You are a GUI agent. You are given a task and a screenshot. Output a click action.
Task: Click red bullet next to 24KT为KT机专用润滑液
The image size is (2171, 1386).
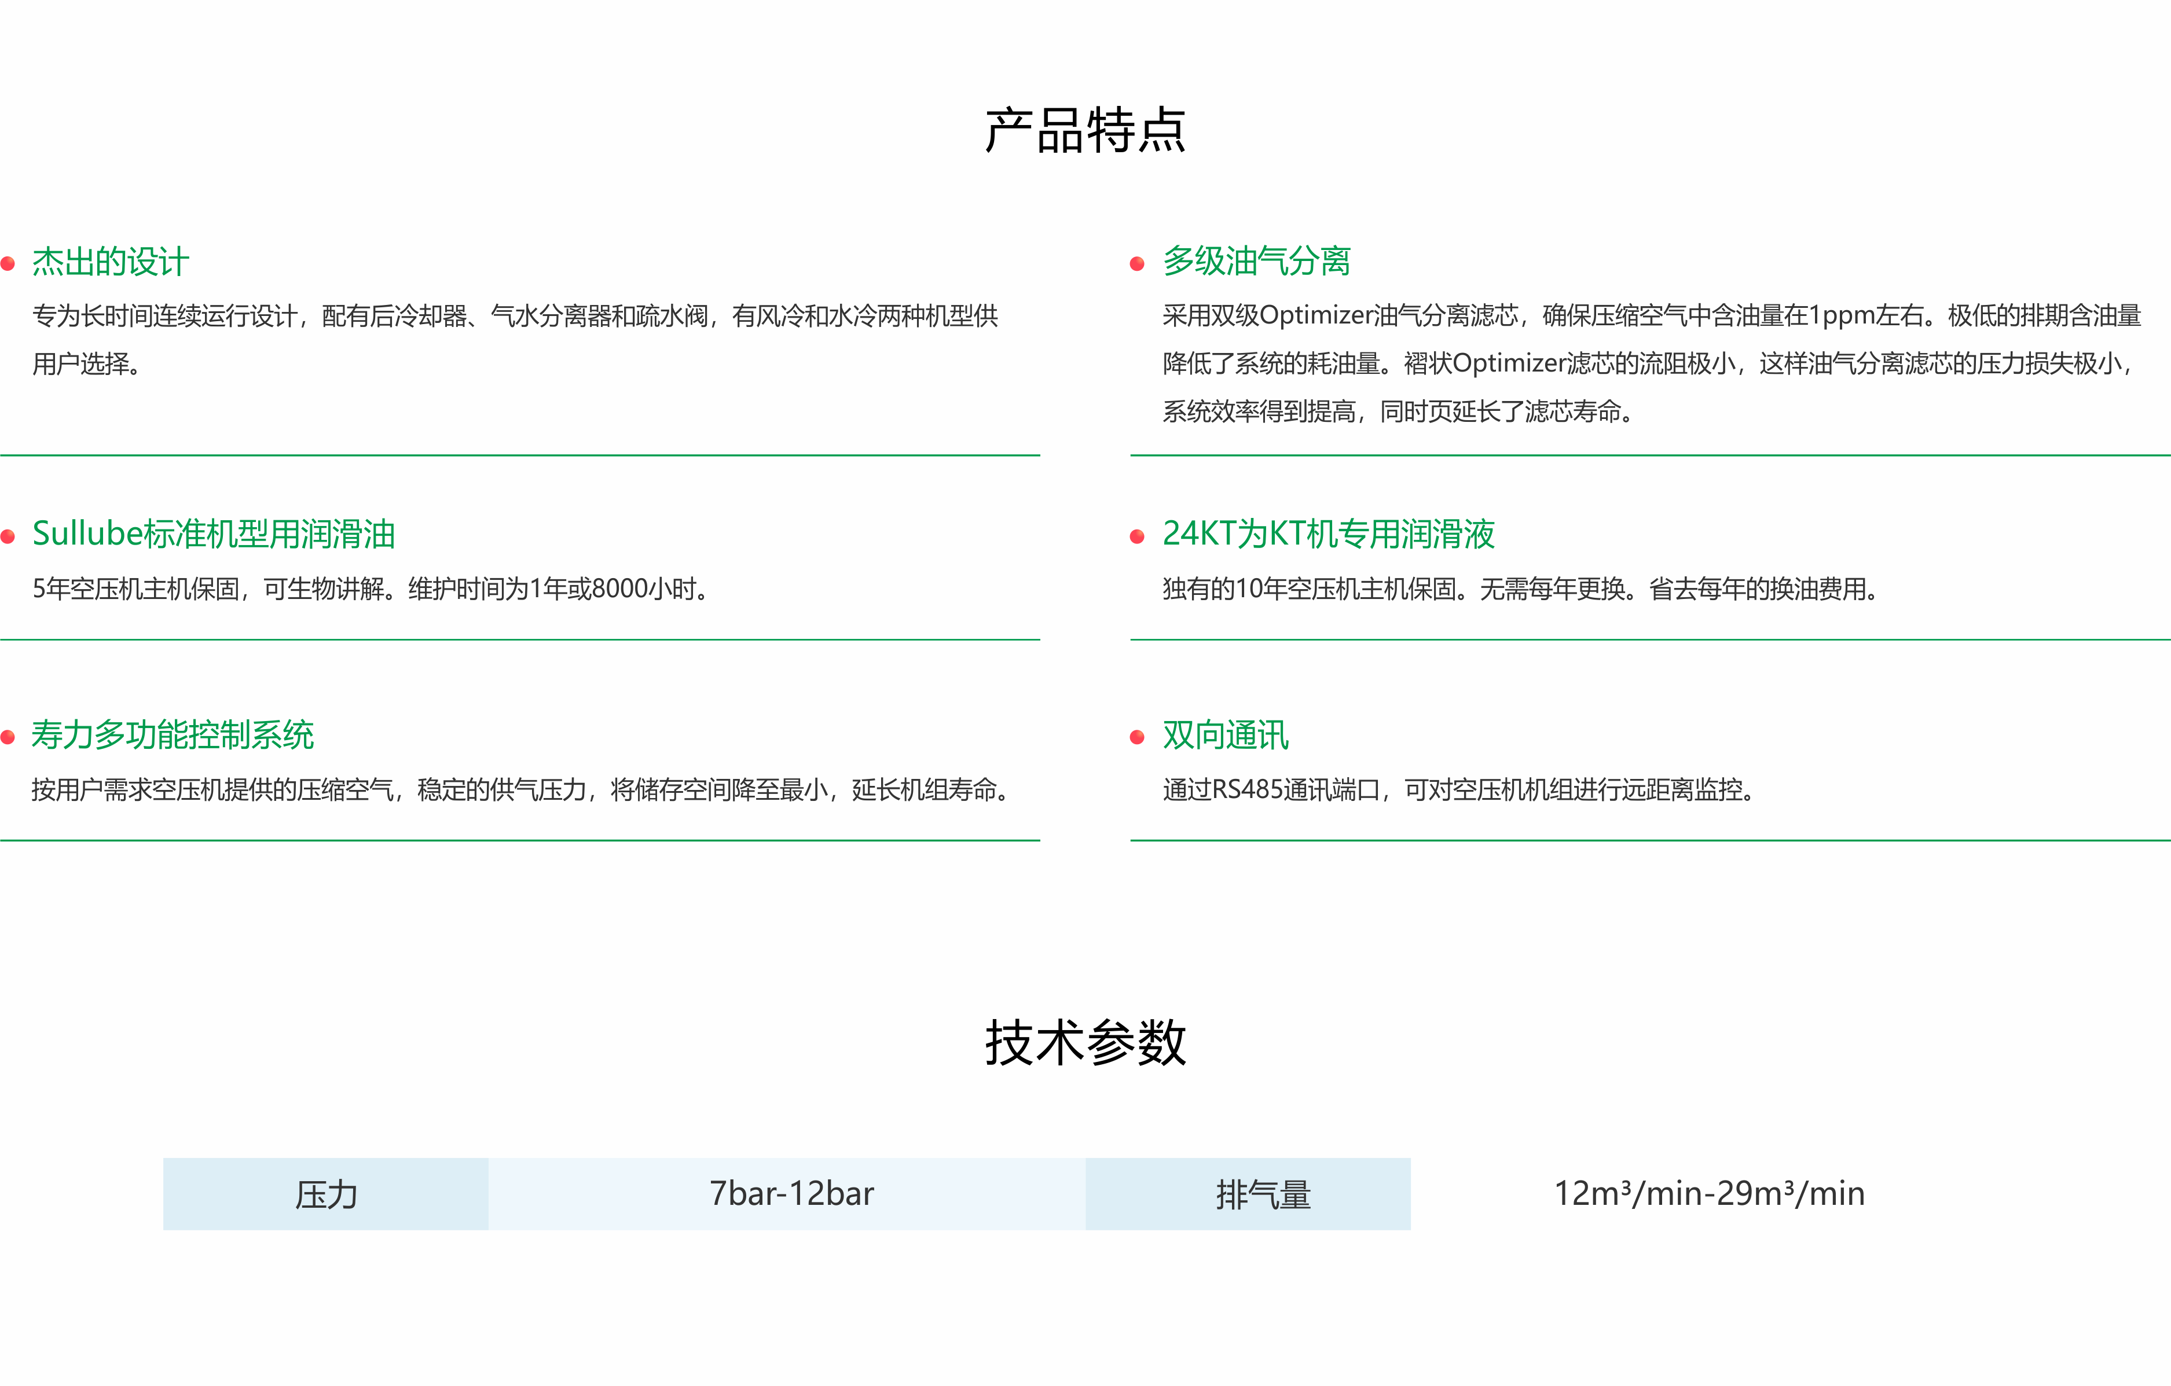pyautogui.click(x=1137, y=537)
